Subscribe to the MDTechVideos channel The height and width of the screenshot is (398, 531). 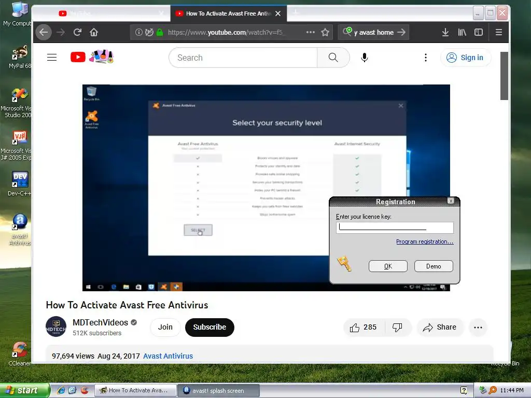pos(209,328)
